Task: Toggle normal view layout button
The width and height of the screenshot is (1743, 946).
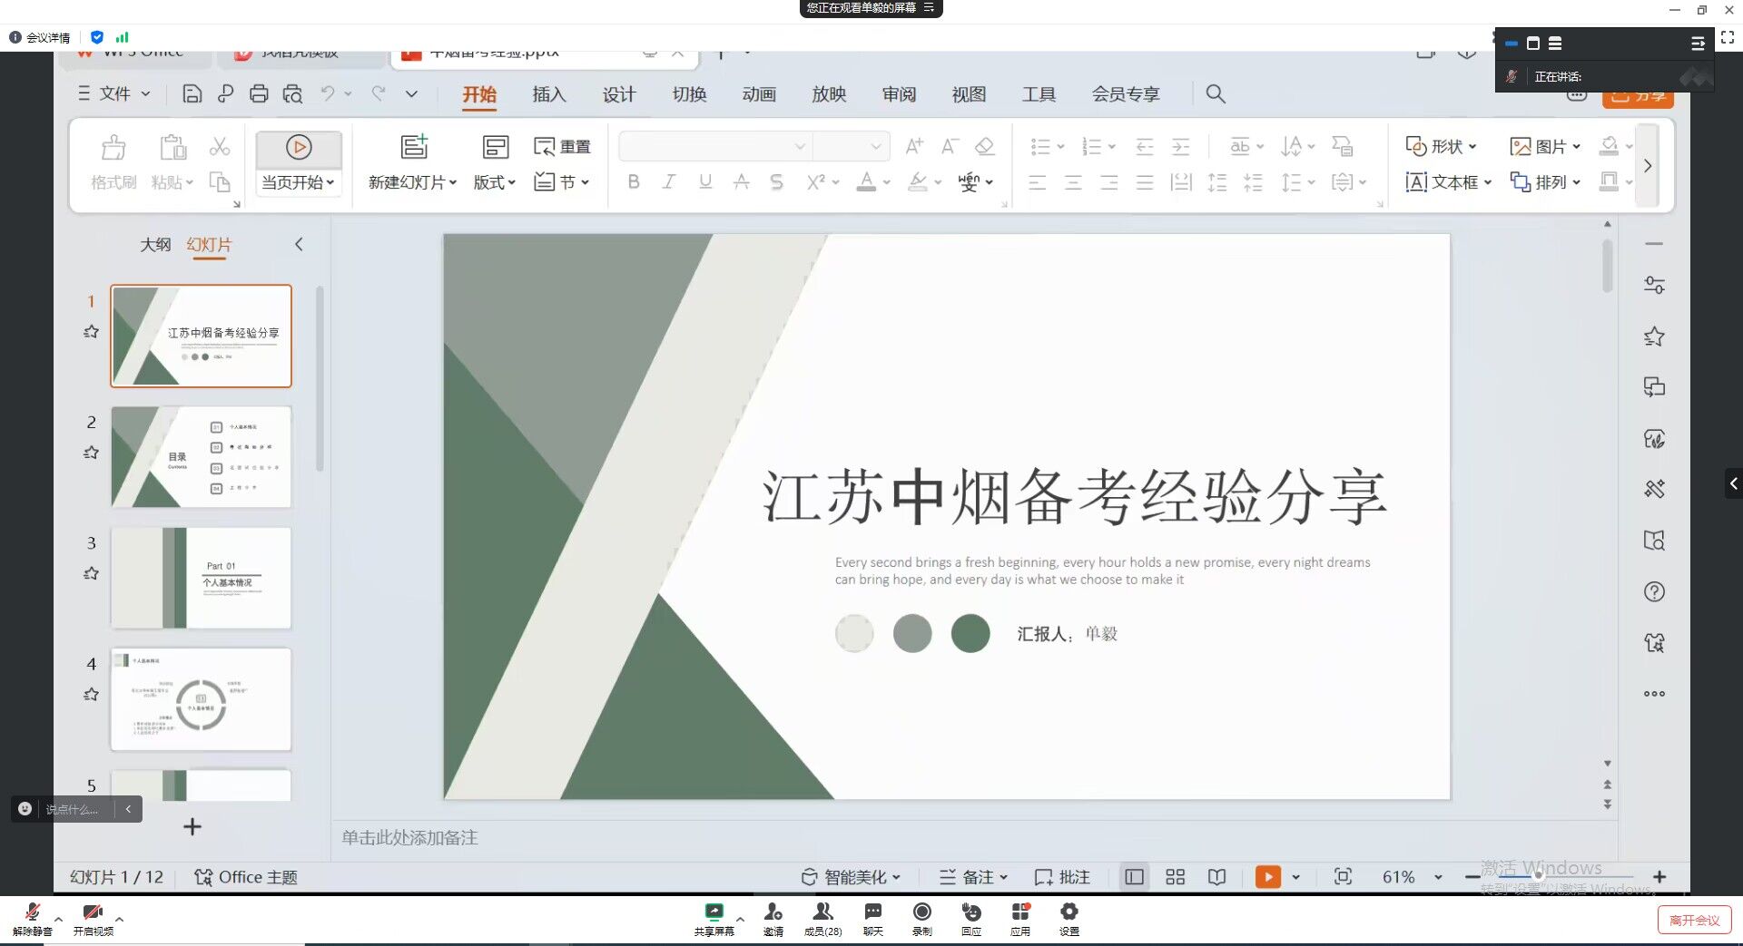Action: tap(1134, 876)
